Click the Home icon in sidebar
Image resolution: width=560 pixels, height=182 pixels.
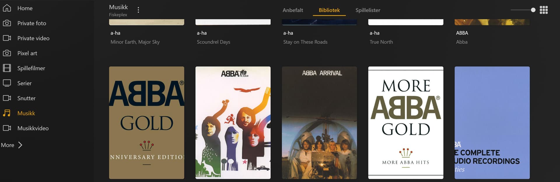pos(7,8)
